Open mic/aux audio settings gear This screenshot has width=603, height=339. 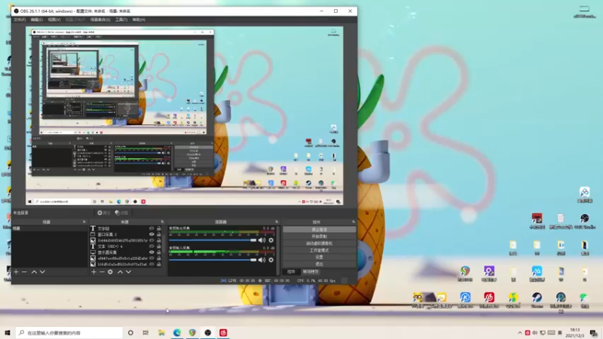(271, 260)
